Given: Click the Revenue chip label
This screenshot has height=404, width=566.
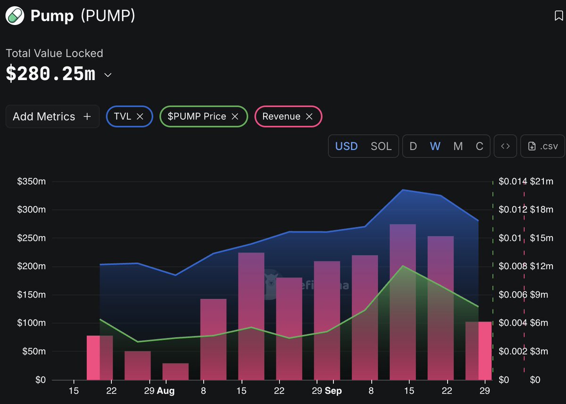Looking at the screenshot, I should (281, 116).
